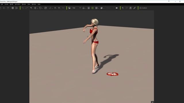
Task: Expand the Rotate tool options arrow
Action: (43, 8)
